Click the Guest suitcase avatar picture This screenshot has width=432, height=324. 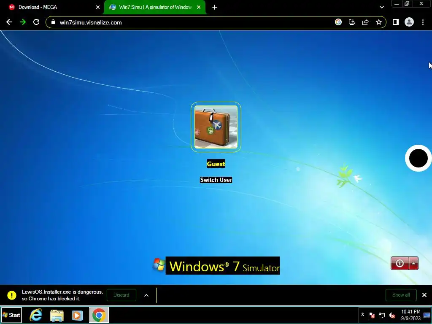pyautogui.click(x=216, y=127)
